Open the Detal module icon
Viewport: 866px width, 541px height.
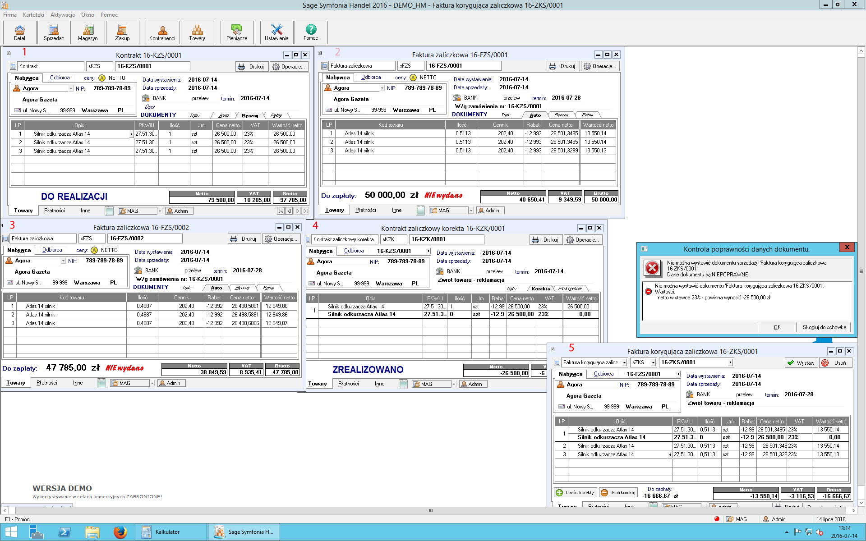[x=20, y=32]
